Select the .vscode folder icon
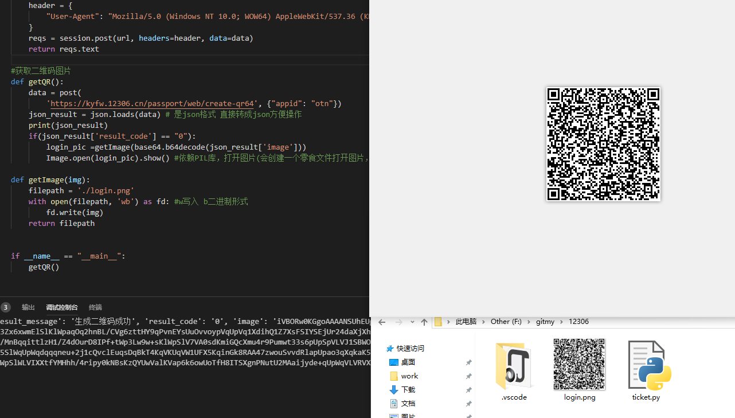 click(x=514, y=366)
